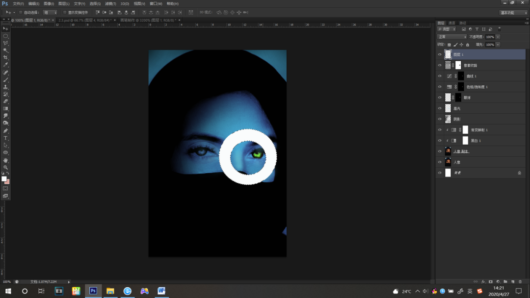The height and width of the screenshot is (298, 530).
Task: Select the 人像 副本 layer thumbnail
Action: (x=448, y=151)
